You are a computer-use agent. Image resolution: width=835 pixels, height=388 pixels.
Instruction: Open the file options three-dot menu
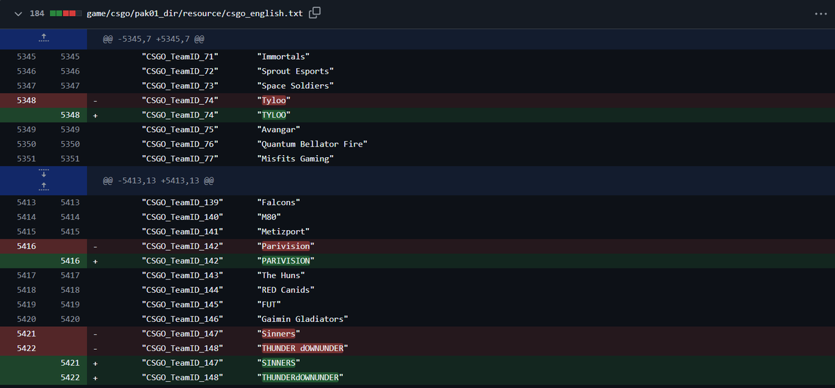820,14
